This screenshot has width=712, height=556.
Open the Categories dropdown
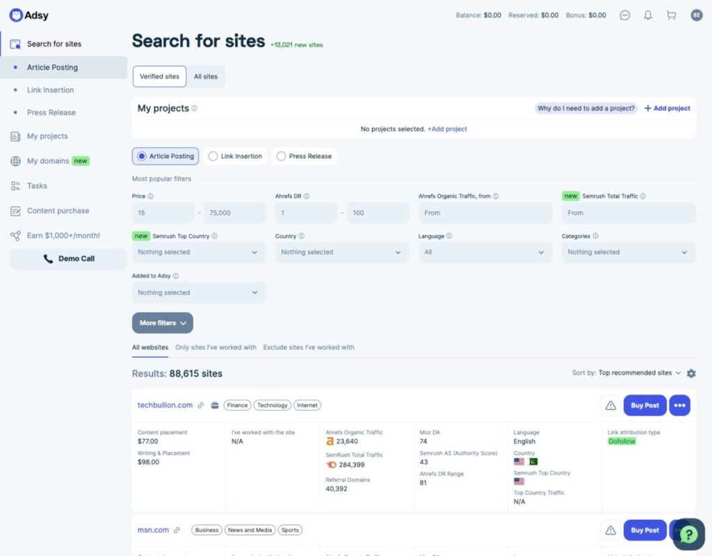(629, 253)
